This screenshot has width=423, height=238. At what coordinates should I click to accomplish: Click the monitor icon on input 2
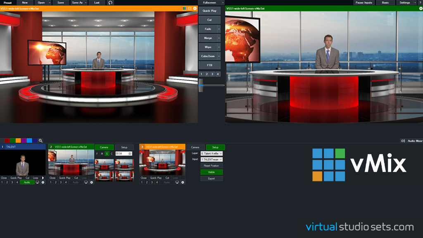pos(86,182)
